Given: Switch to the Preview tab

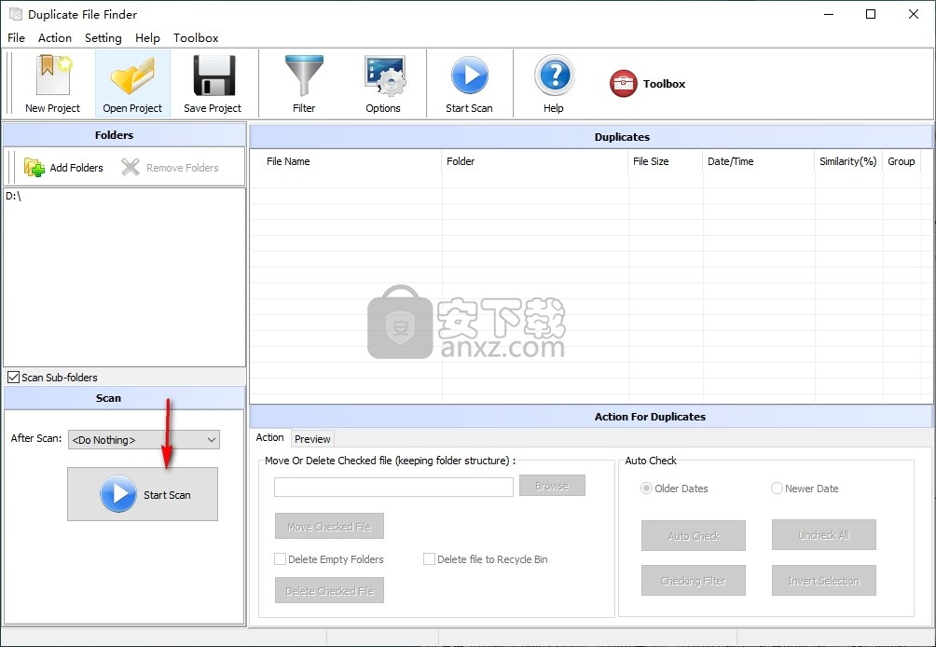Looking at the screenshot, I should (x=312, y=439).
